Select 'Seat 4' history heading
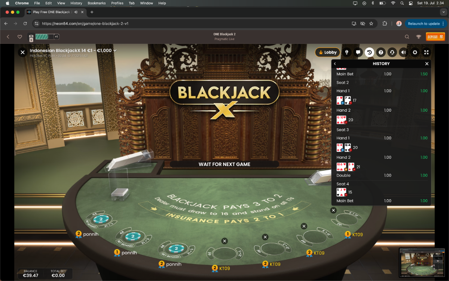This screenshot has height=281, width=449. pos(342,184)
